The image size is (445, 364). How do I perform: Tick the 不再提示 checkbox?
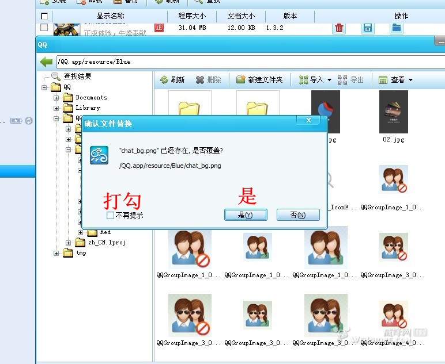[110, 216]
